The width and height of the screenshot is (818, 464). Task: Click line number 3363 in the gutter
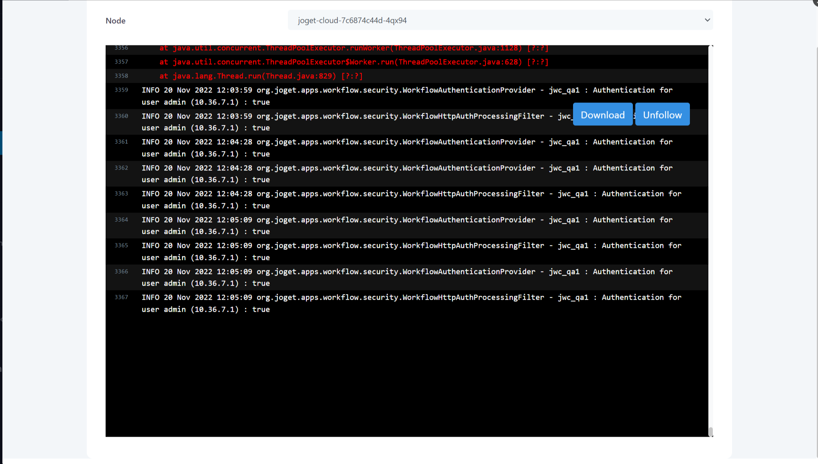point(121,194)
